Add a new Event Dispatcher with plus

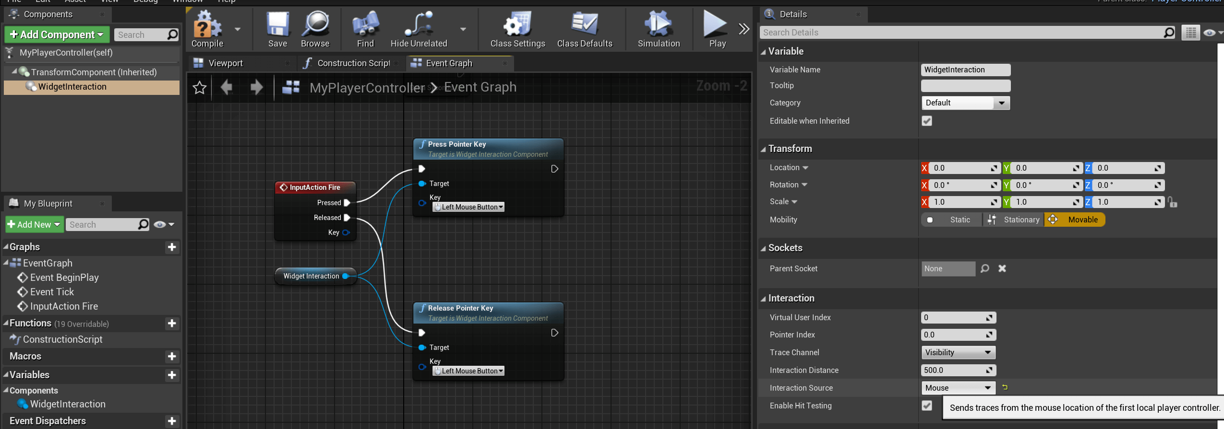(172, 421)
